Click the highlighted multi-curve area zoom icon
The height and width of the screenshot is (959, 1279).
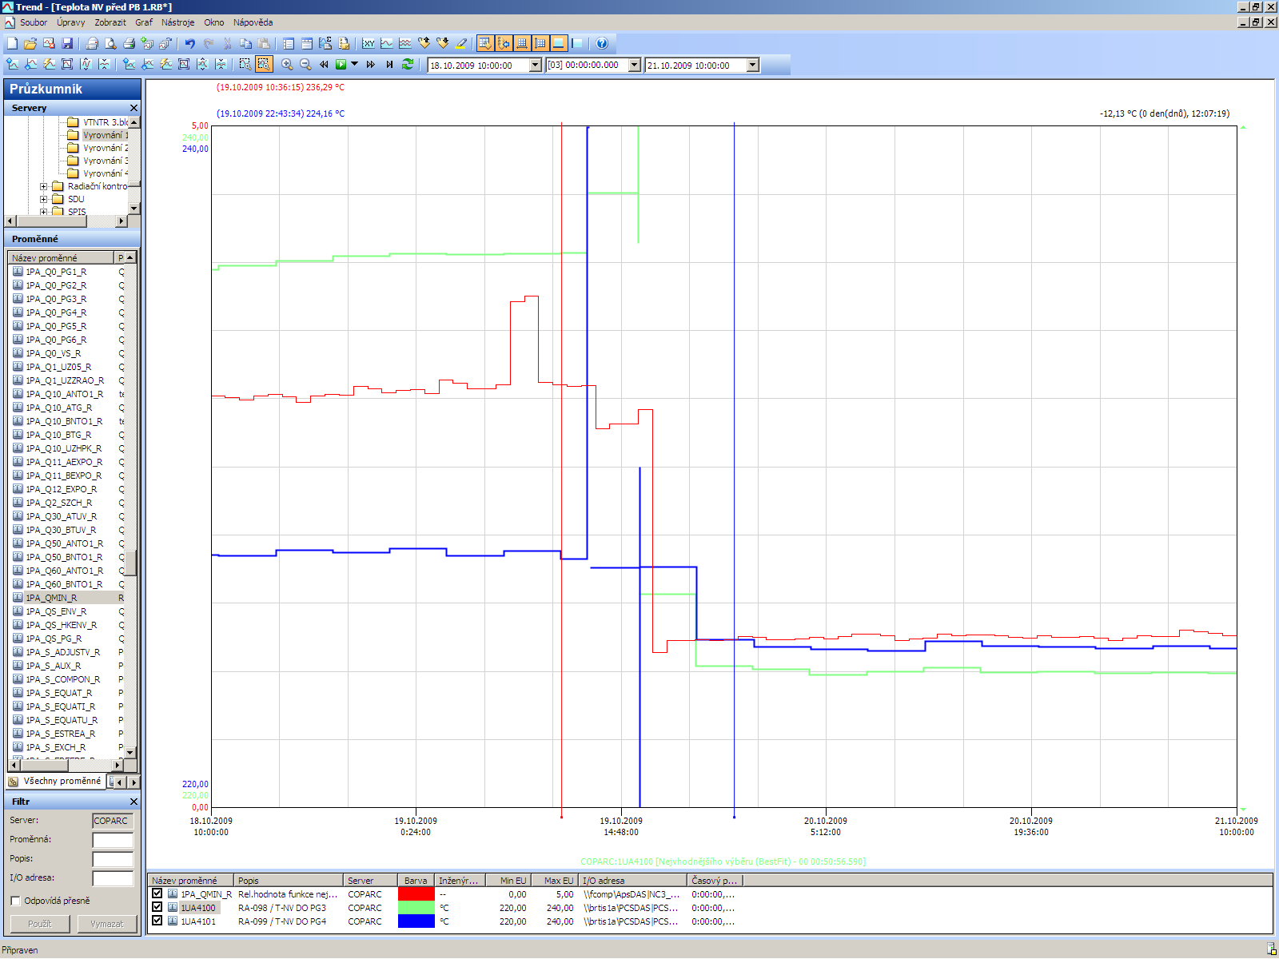point(264,64)
